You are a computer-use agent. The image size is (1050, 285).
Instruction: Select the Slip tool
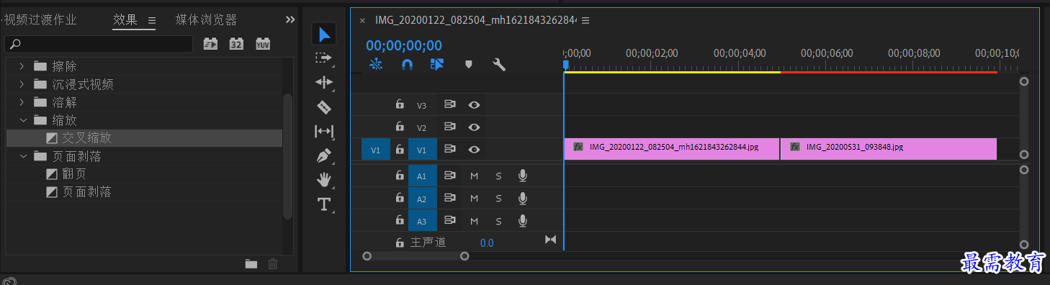point(324,131)
